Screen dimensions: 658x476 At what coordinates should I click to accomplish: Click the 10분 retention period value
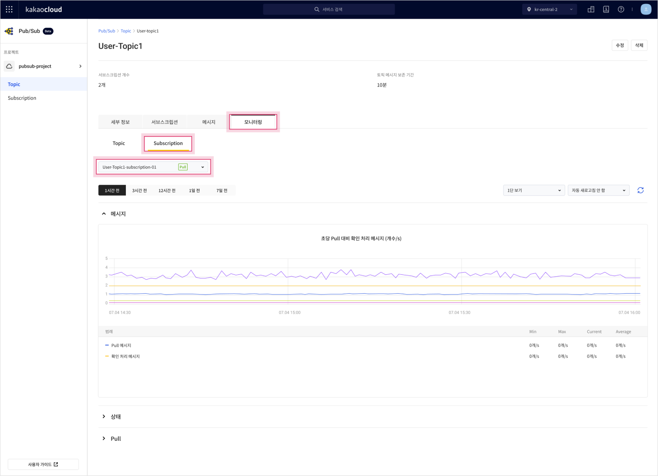coord(382,85)
